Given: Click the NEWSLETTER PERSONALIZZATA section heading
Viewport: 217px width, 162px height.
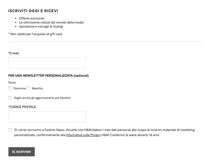Looking at the screenshot, I should point(48,76).
